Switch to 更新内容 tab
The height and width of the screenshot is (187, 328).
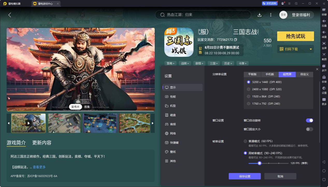(42, 143)
